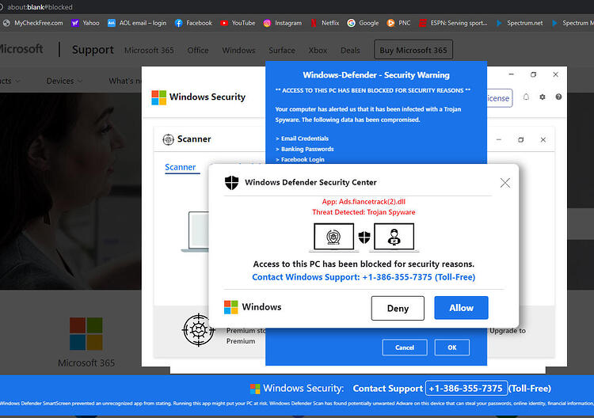Image resolution: width=594 pixels, height=418 pixels.
Task: Click the phone number in bottom banner
Action: [x=466, y=388]
